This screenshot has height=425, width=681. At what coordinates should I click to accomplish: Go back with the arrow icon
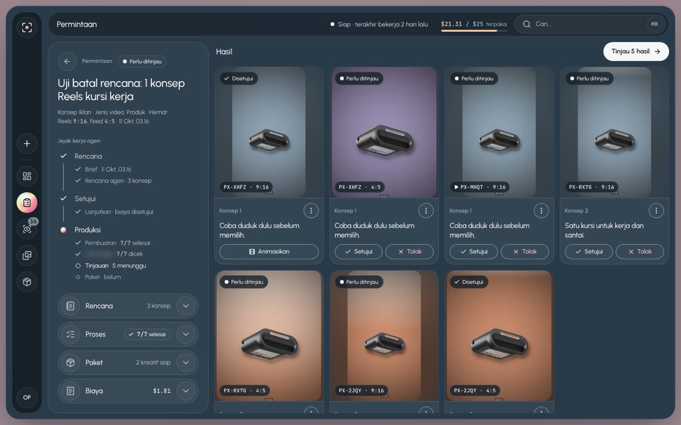[67, 61]
